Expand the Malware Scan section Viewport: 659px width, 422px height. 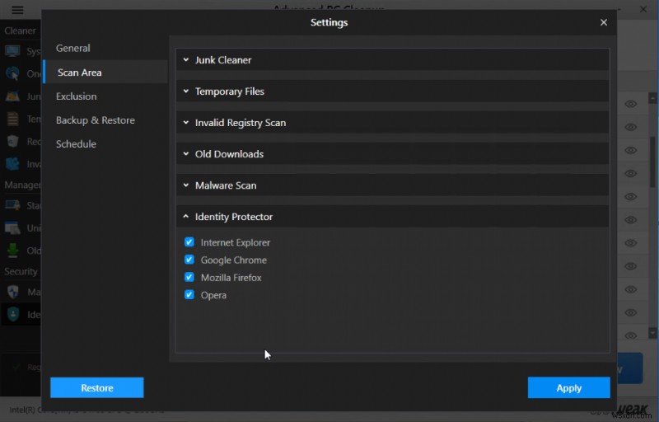coord(393,185)
